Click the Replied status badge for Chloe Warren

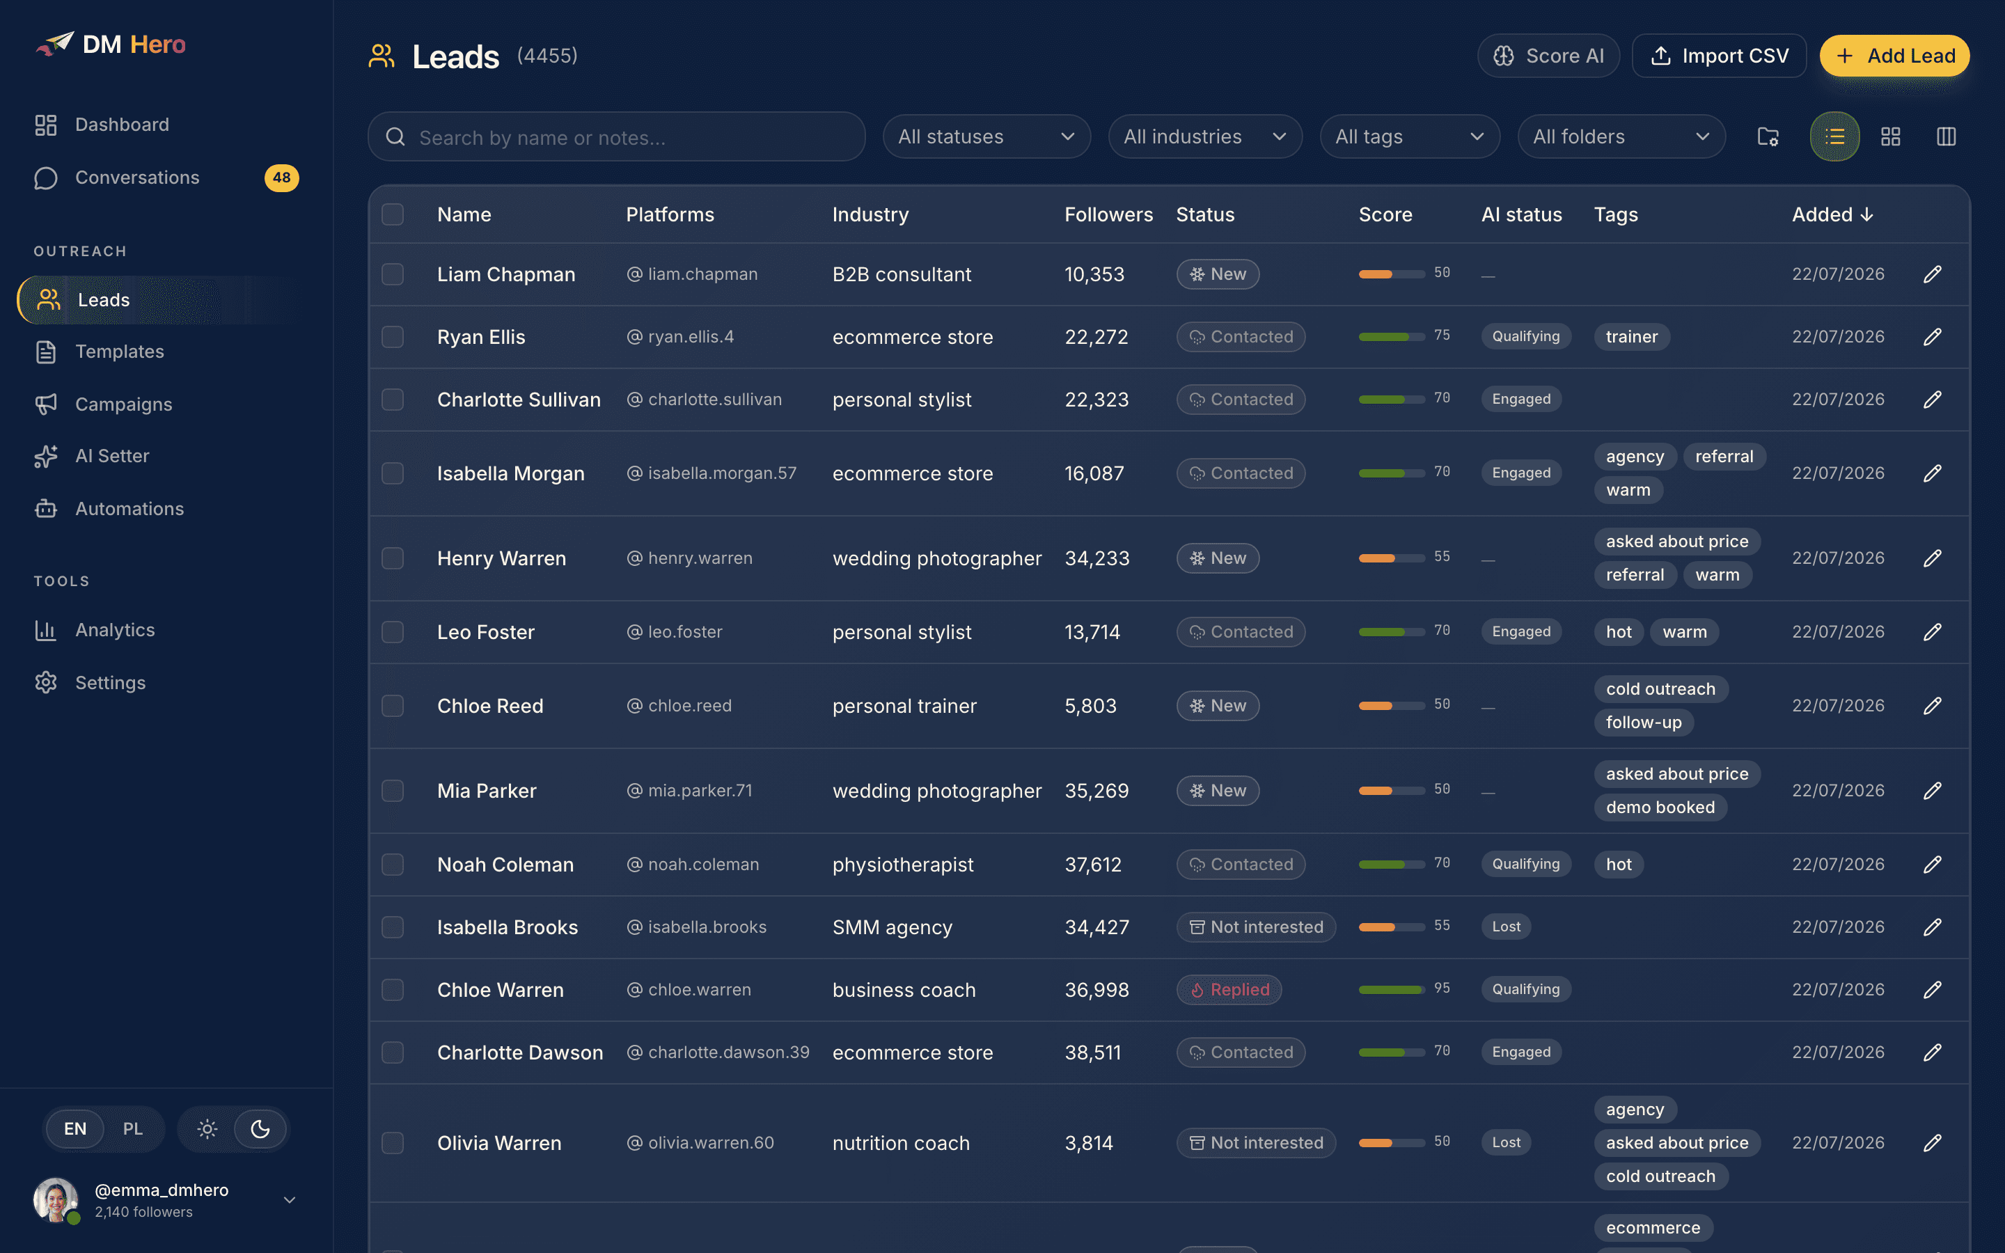[x=1229, y=989]
